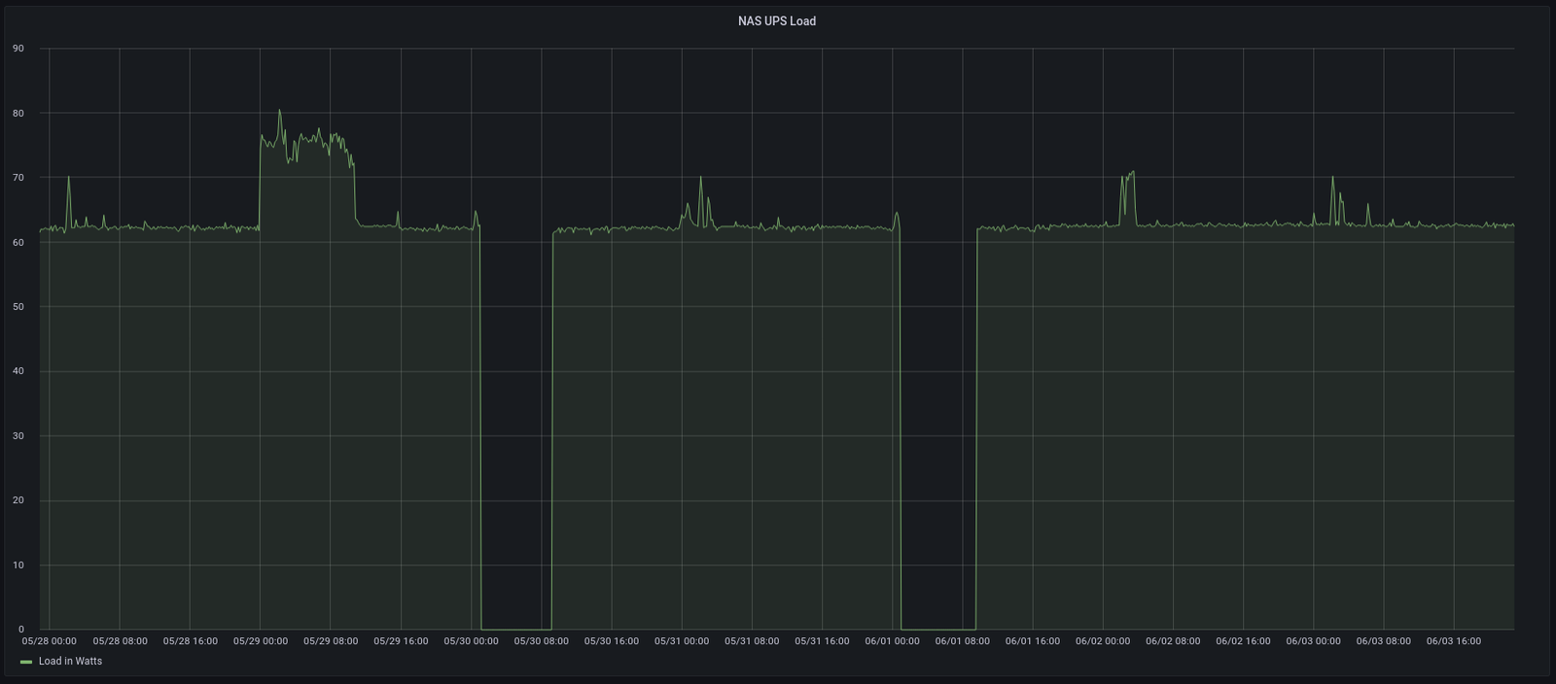Click the 05/31 00:00 time axis label
Screen dimensions: 1556x684
pyautogui.click(x=681, y=641)
